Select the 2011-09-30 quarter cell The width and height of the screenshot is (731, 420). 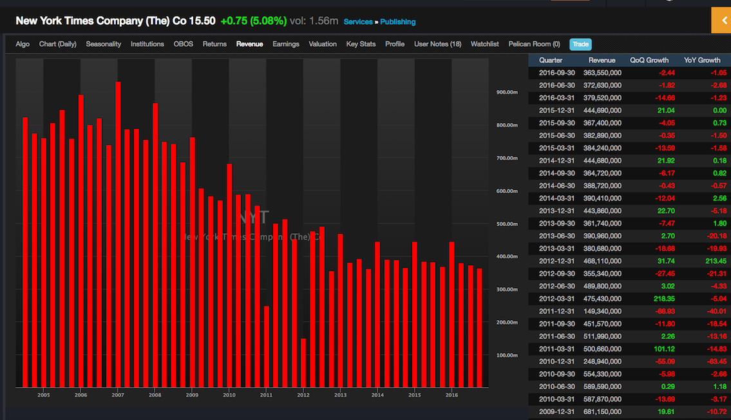coord(556,325)
